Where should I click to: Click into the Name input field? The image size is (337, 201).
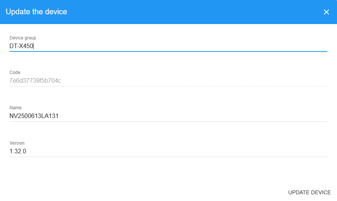point(168,116)
